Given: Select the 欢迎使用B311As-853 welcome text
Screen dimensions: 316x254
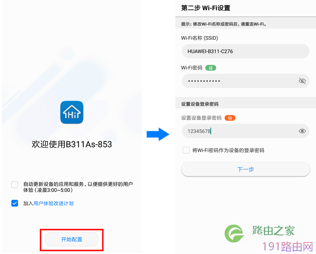Looking at the screenshot, I should click(72, 144).
